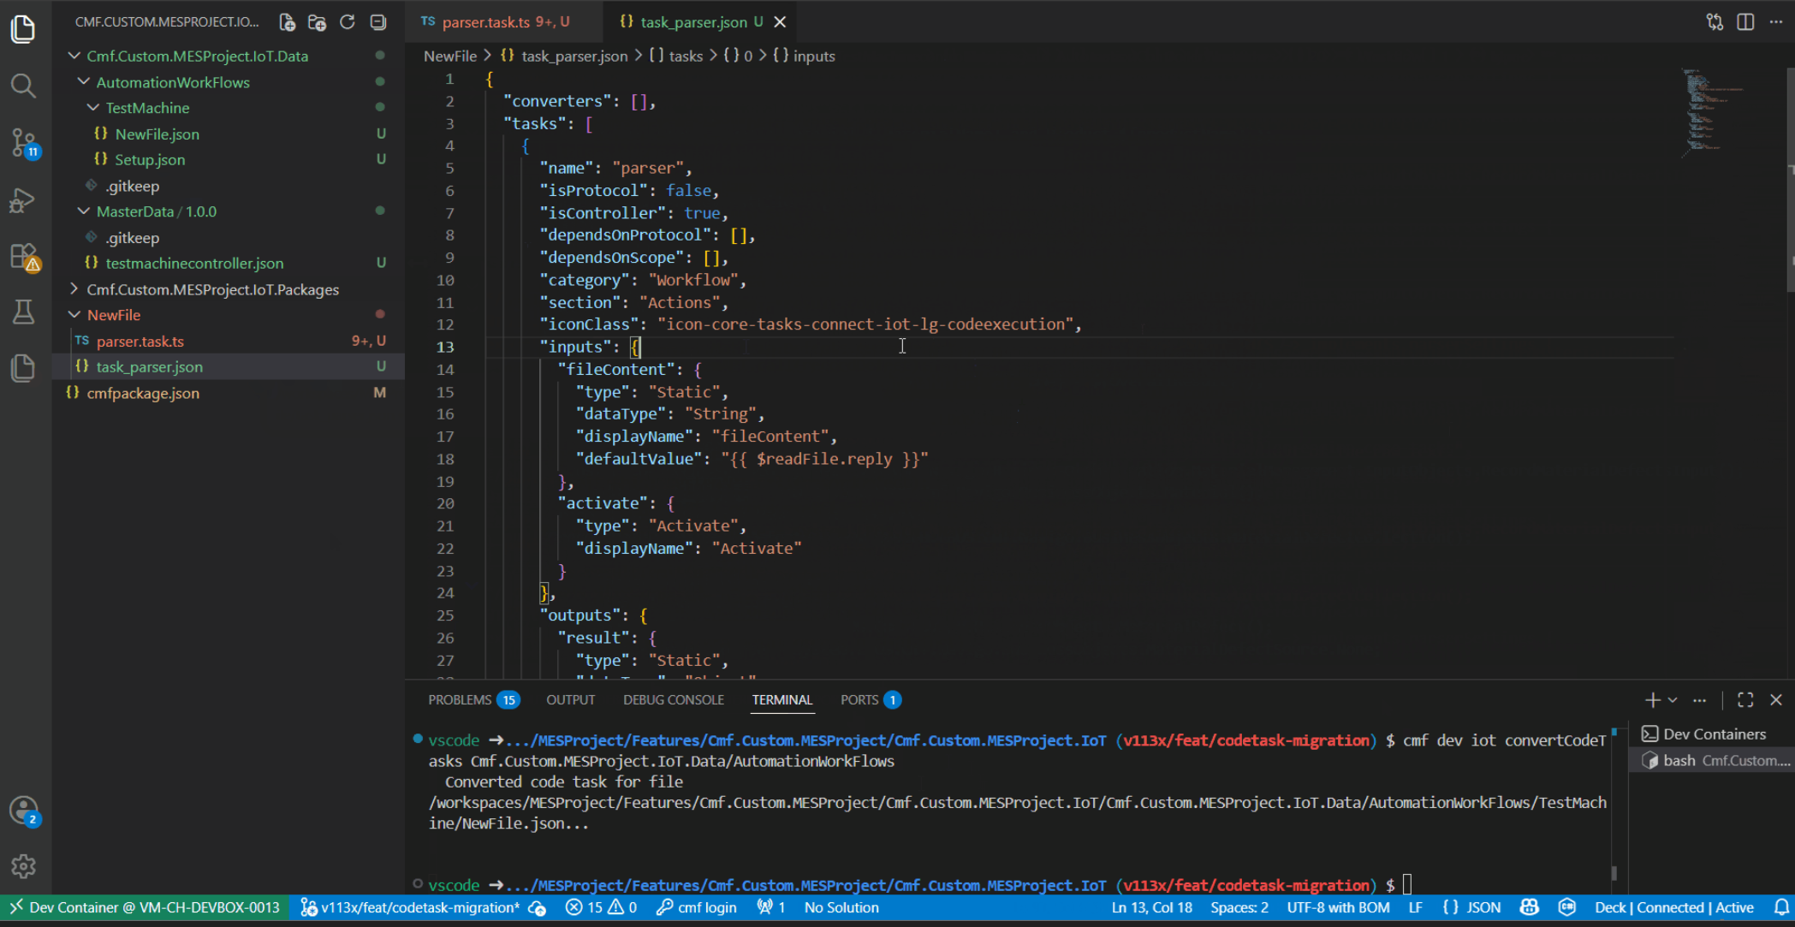The height and width of the screenshot is (927, 1795).
Task: Click UTF-8 with BOM encoding selector
Action: [1338, 907]
